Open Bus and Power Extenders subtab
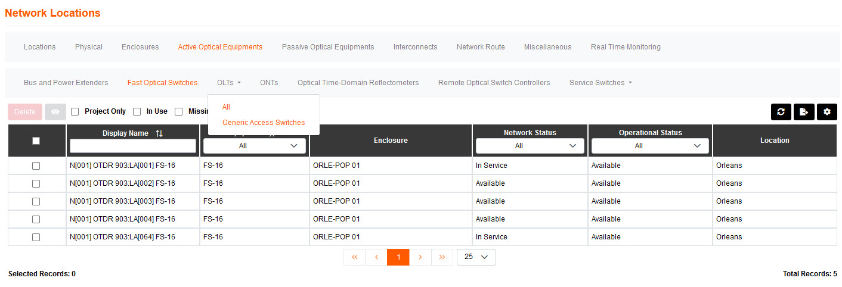The width and height of the screenshot is (842, 287). coord(66,83)
